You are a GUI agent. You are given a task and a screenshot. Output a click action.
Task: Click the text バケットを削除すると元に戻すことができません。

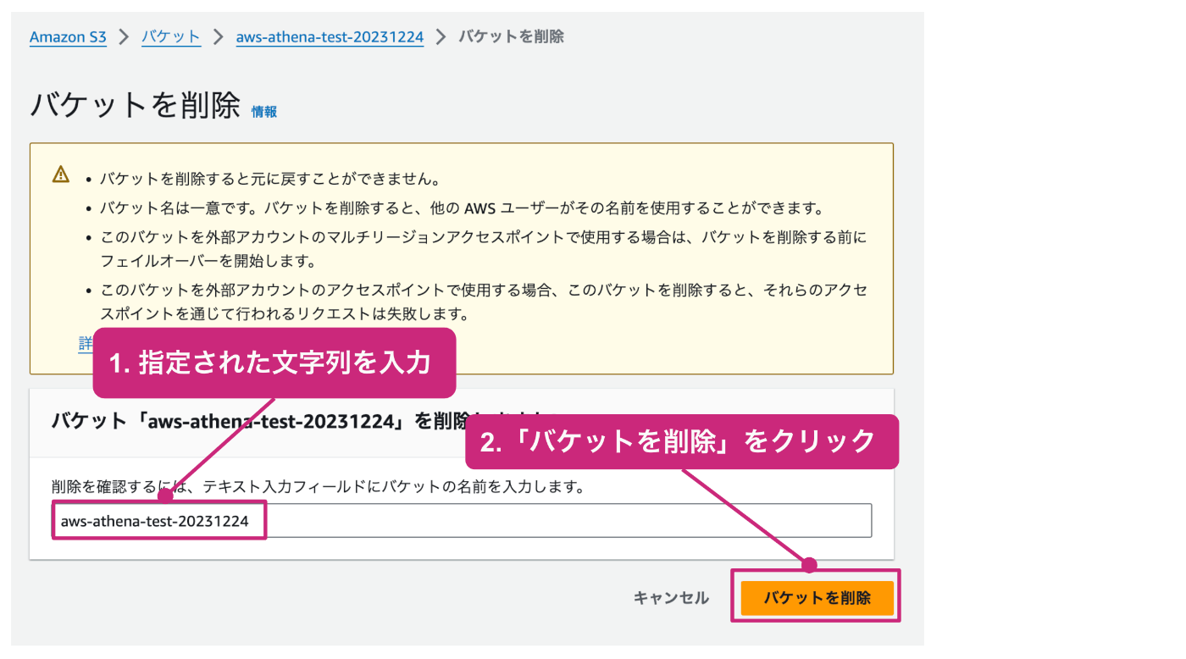pyautogui.click(x=269, y=180)
